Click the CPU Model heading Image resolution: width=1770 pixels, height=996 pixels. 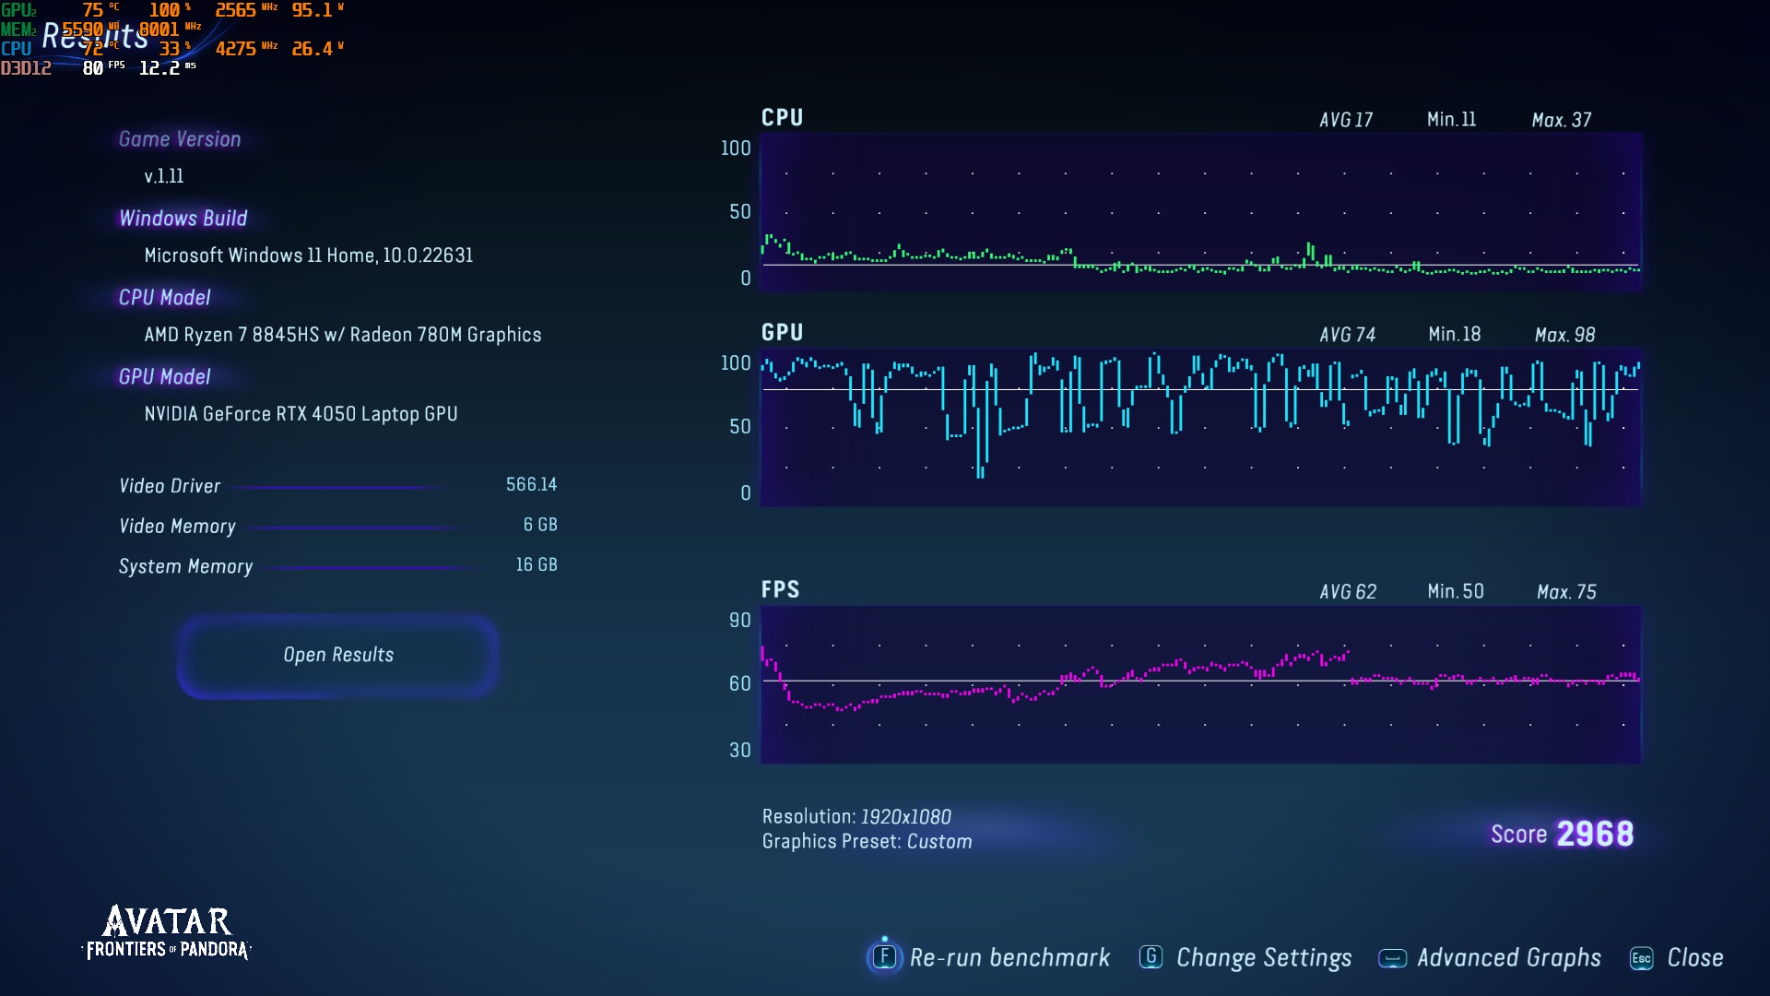tap(164, 298)
